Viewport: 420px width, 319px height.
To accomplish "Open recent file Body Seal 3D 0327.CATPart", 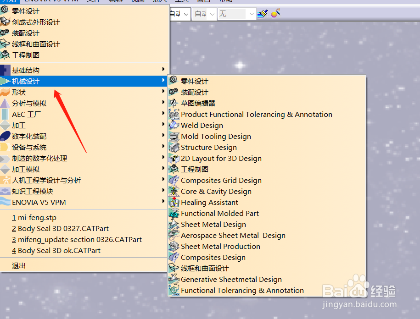I will 83,228.
